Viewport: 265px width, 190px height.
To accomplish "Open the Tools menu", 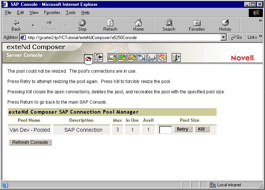I will click(71, 13).
